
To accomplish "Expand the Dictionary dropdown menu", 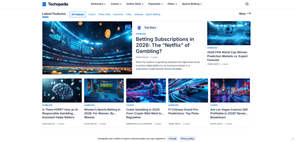I will 98,4.
